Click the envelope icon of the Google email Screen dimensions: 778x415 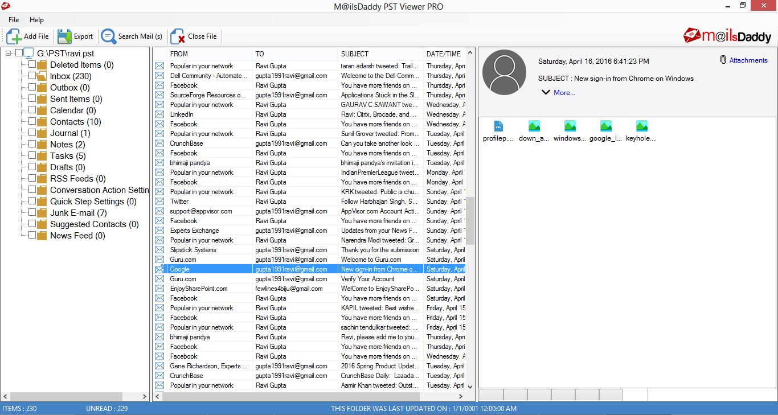click(159, 269)
